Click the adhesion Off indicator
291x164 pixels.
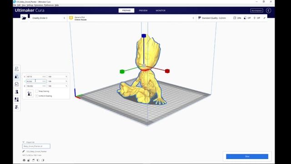(x=257, y=18)
